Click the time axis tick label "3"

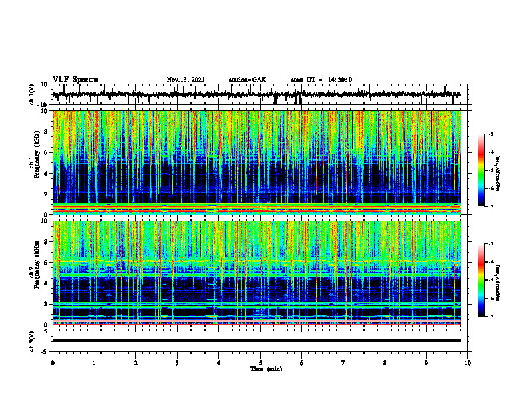177,363
